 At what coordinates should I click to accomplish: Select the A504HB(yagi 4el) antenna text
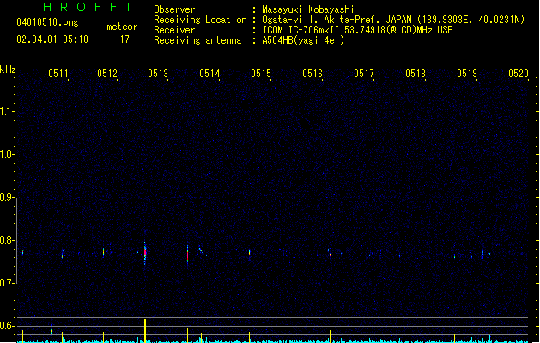pyautogui.click(x=303, y=40)
